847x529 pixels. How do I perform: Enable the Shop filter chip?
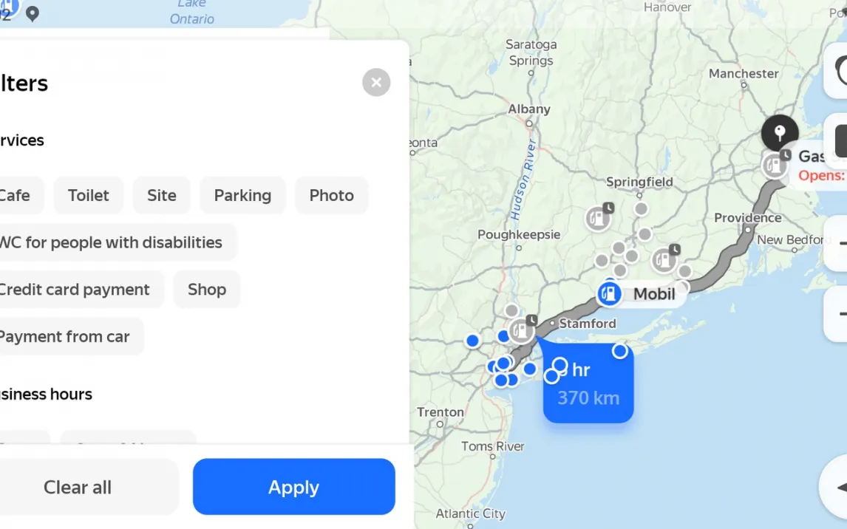click(207, 290)
